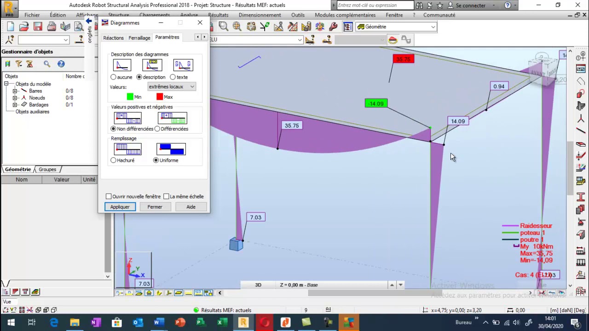The width and height of the screenshot is (589, 331).
Task: Enable 'La même échelle' checkbox
Action: click(166, 197)
